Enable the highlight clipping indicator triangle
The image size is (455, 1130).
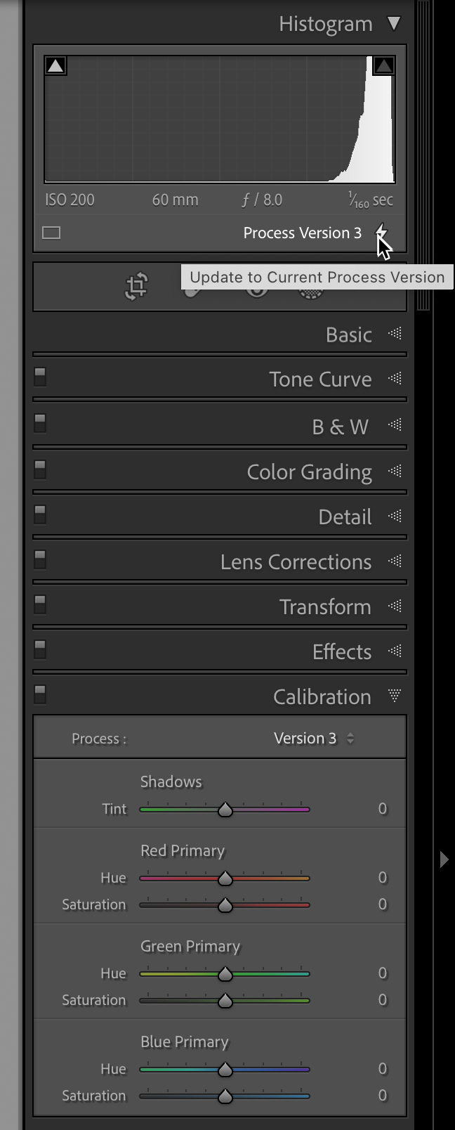(x=383, y=65)
